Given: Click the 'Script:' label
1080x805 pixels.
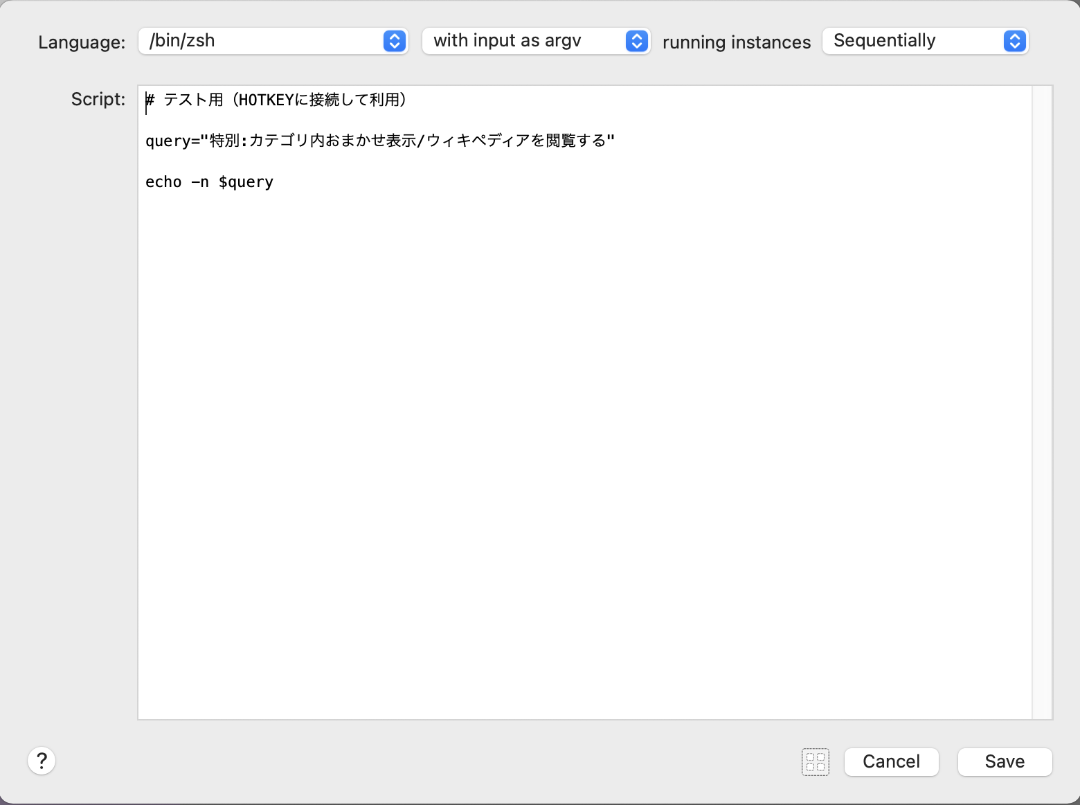Looking at the screenshot, I should click(x=98, y=99).
